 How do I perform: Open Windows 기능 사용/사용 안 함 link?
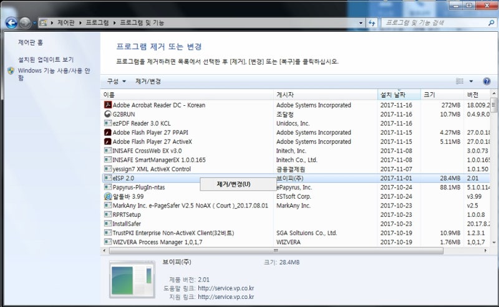point(54,74)
